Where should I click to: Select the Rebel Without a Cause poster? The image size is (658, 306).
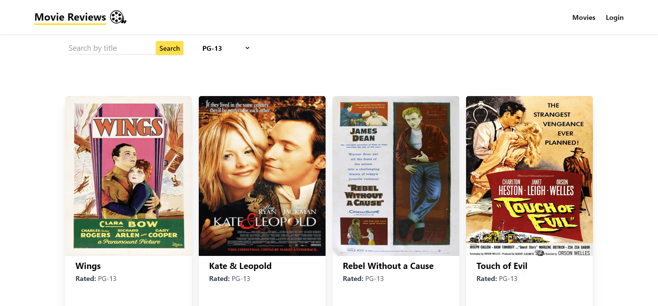point(396,176)
